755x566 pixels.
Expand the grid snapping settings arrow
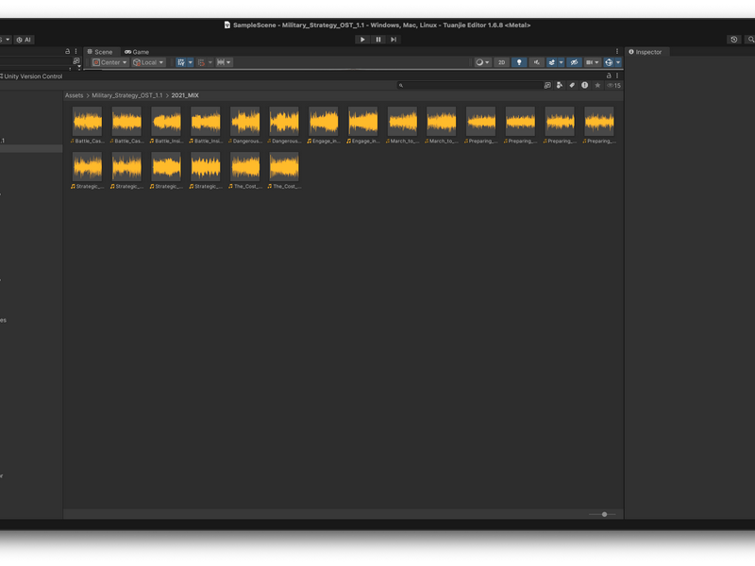tap(191, 62)
